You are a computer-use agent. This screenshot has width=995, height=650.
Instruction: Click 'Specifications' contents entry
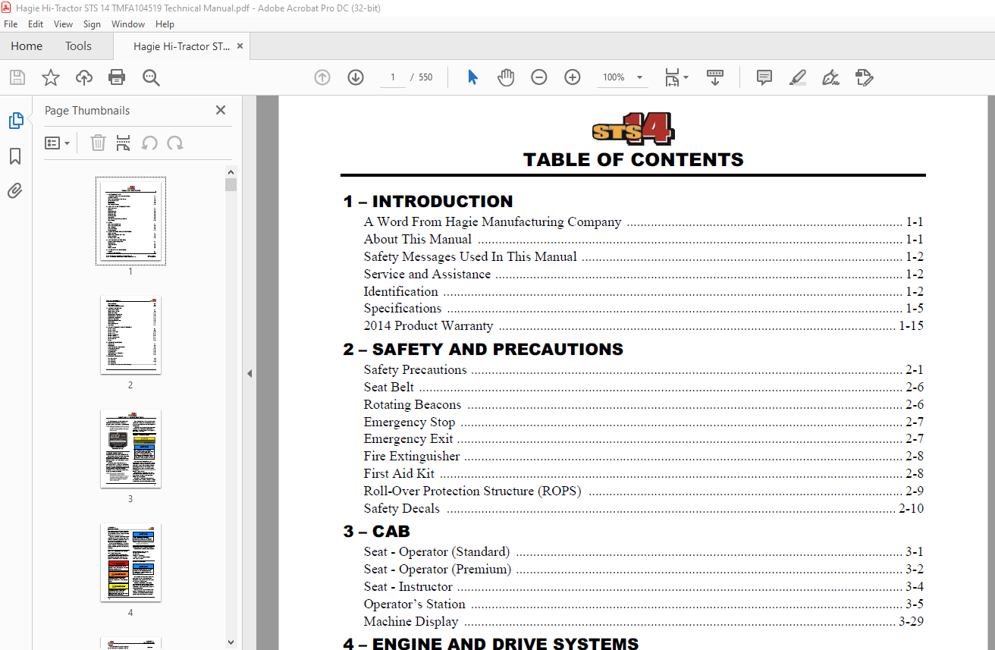(x=402, y=309)
